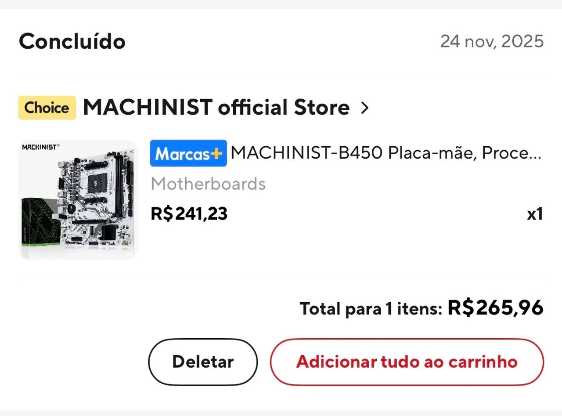
Task: Open the MACHINIST official Store page
Action: coord(214,107)
